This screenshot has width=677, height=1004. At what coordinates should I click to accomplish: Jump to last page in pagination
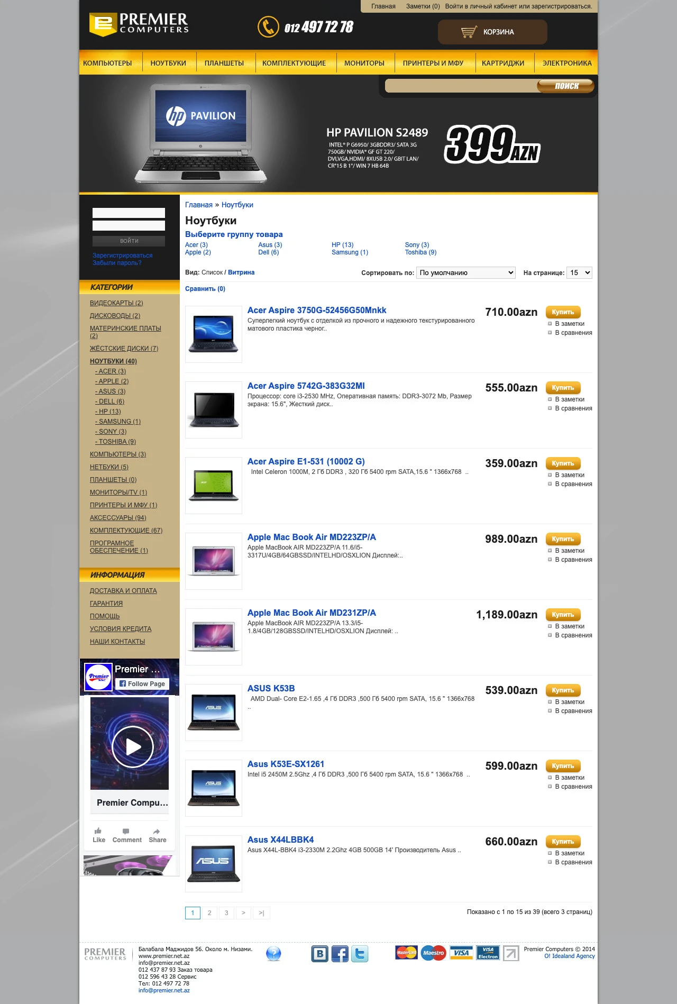tap(261, 912)
